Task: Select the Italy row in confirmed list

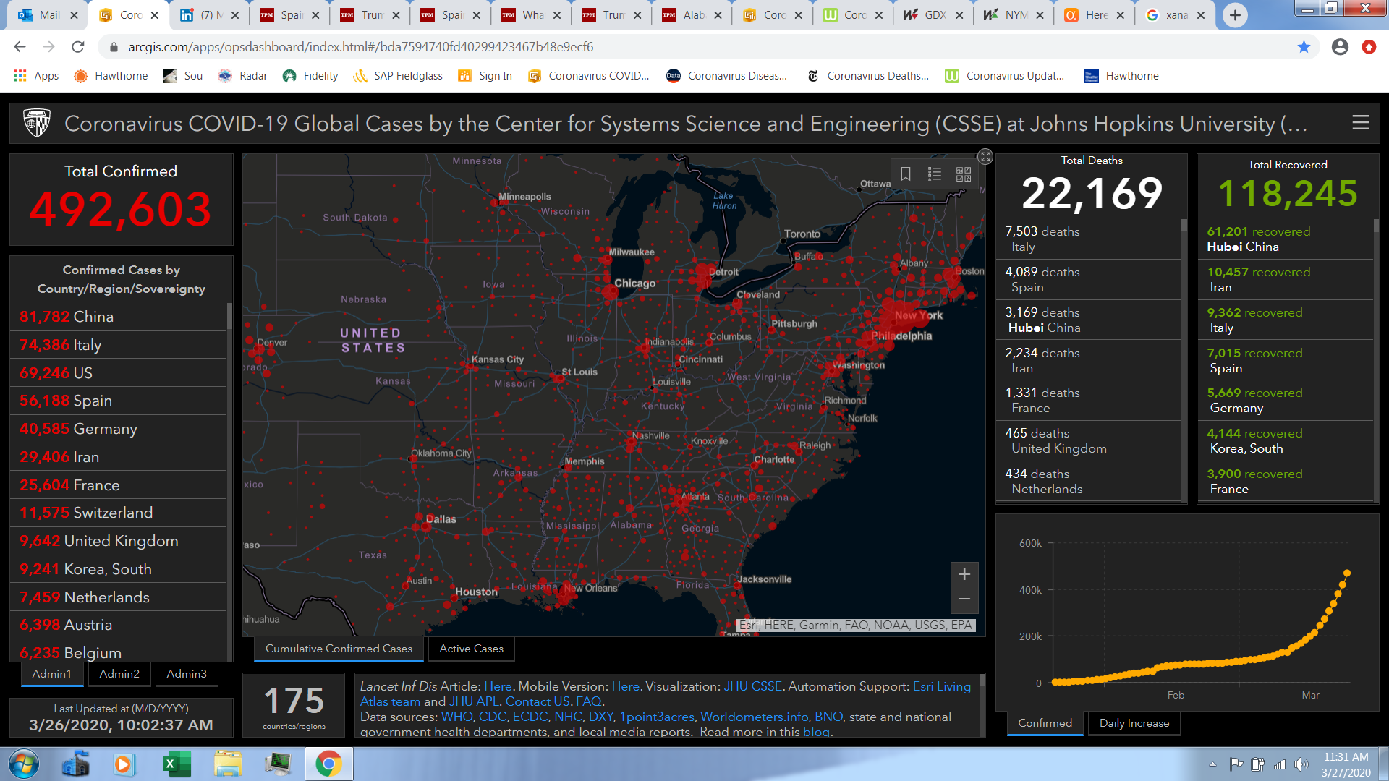Action: (119, 345)
